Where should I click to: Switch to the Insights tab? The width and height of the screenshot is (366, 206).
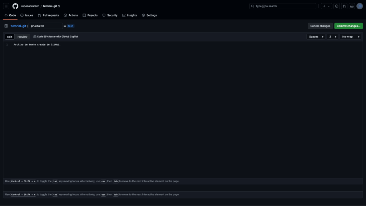[129, 15]
